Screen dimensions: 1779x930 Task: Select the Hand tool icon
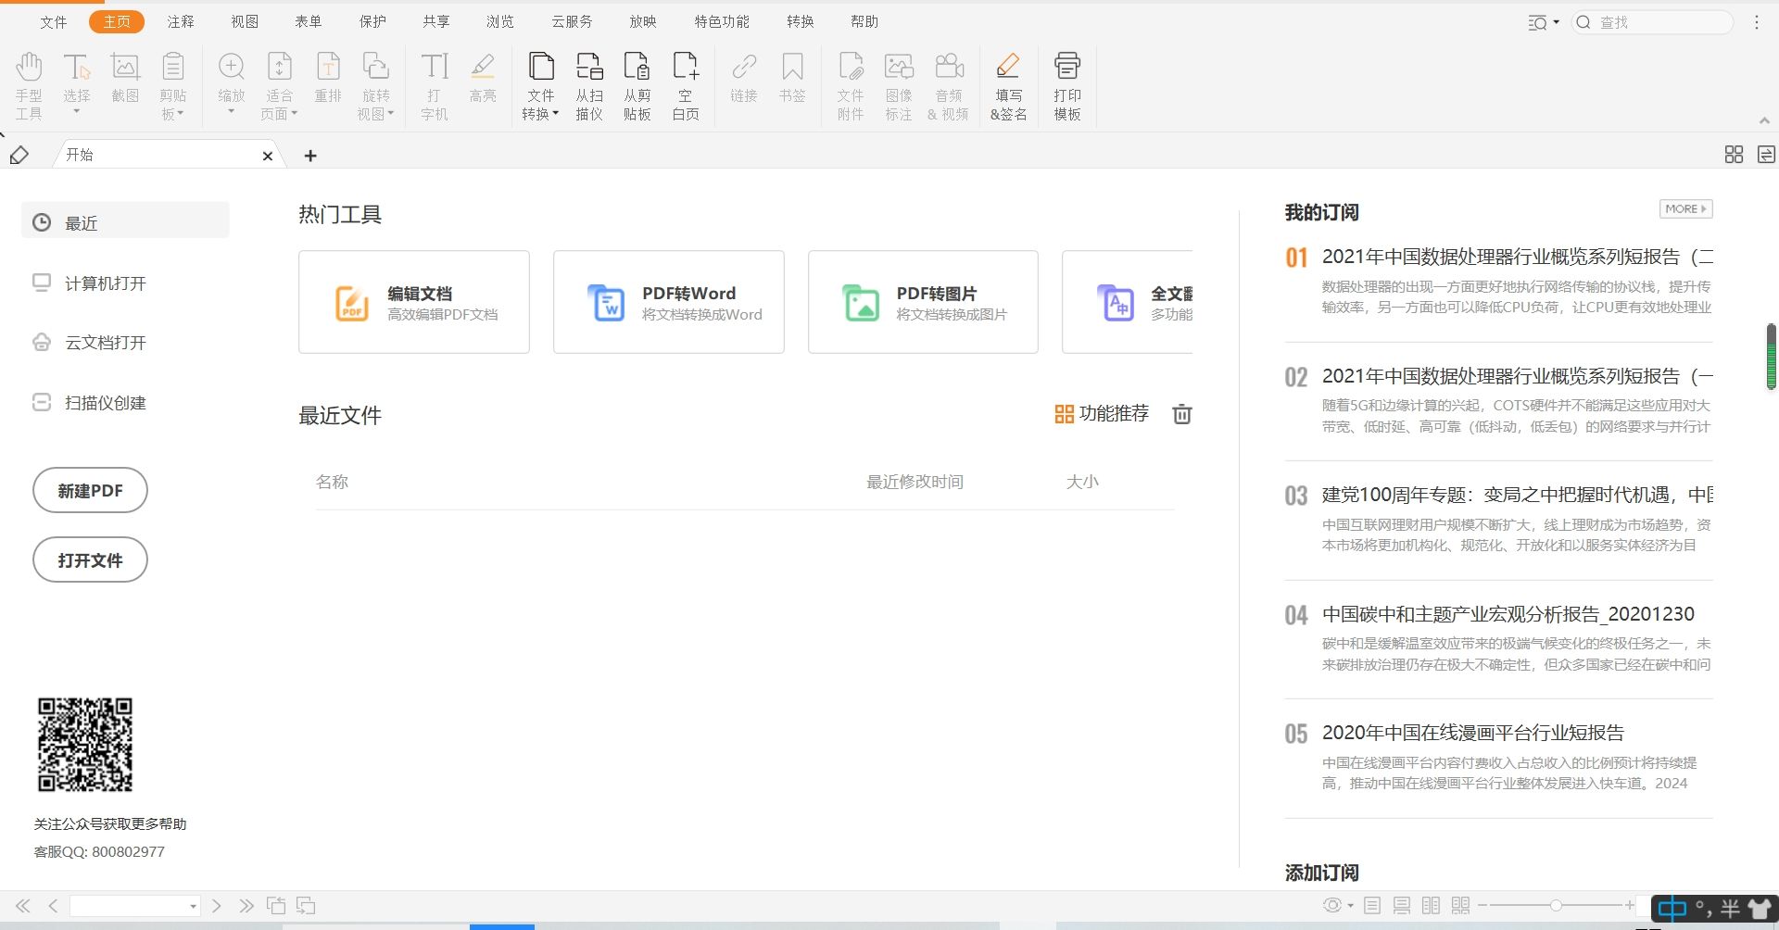[x=29, y=85]
